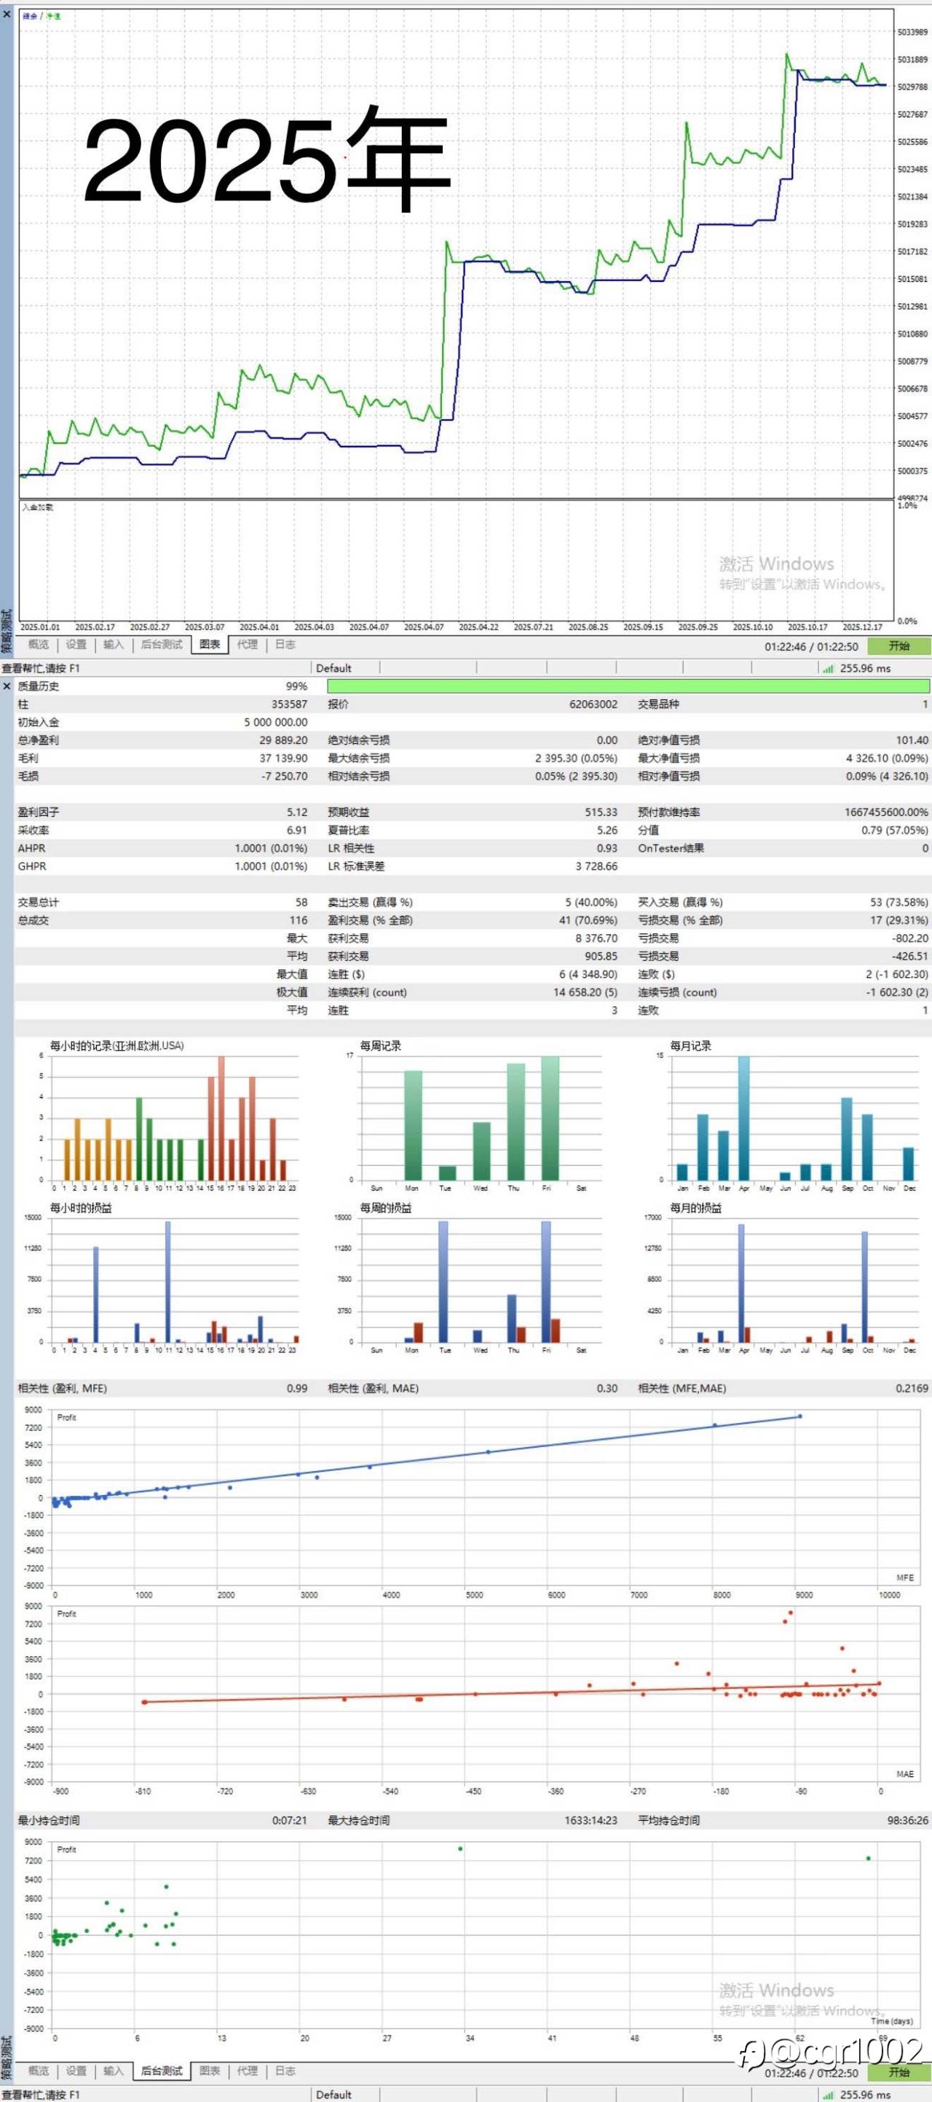Image resolution: width=932 pixels, height=2102 pixels.
Task: Open 代理 tab in the bottom report tab bar
Action: (x=247, y=2071)
